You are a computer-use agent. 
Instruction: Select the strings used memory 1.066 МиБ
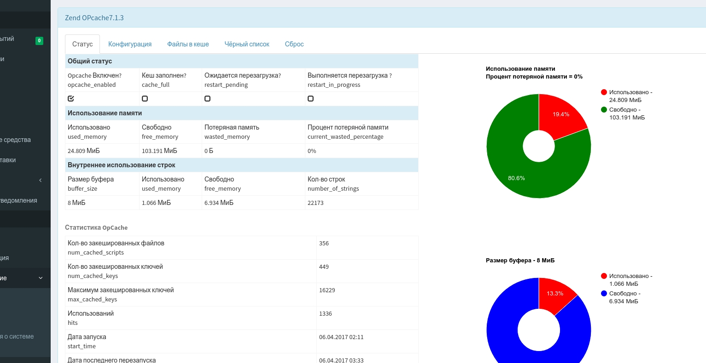[156, 203]
